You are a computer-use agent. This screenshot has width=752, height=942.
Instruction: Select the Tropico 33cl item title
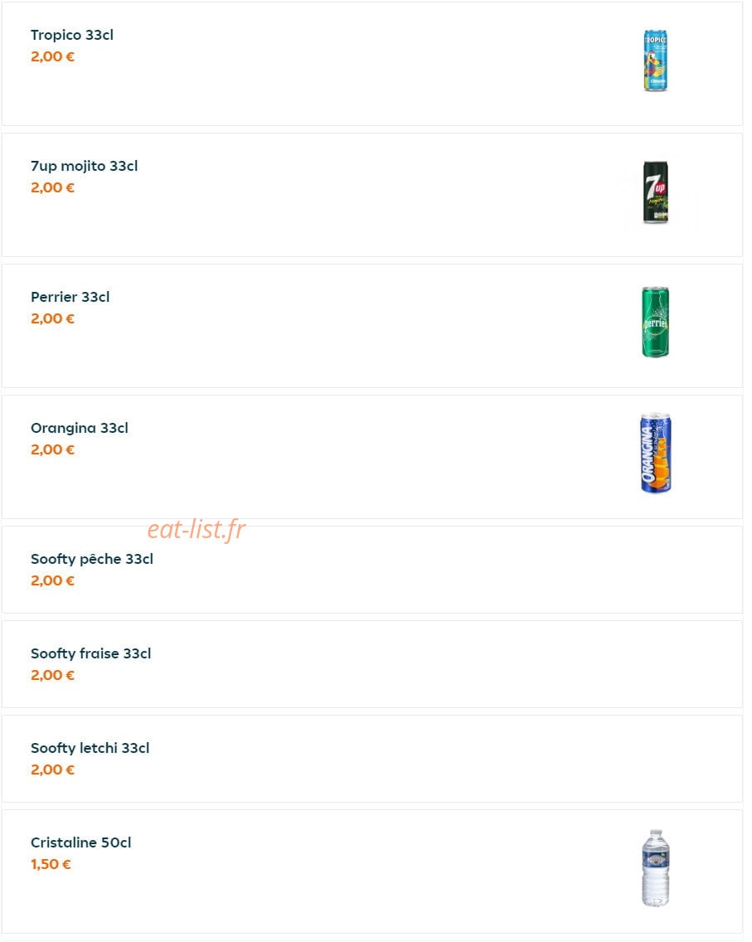tap(72, 35)
